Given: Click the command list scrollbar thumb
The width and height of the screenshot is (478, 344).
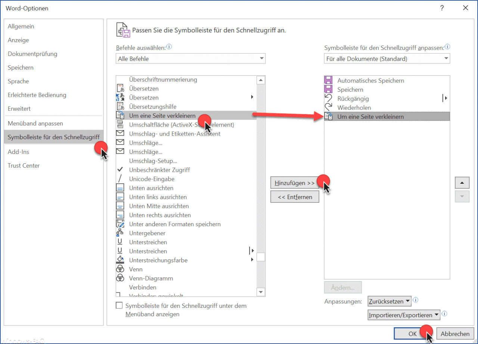Looking at the screenshot, I should coord(261,257).
